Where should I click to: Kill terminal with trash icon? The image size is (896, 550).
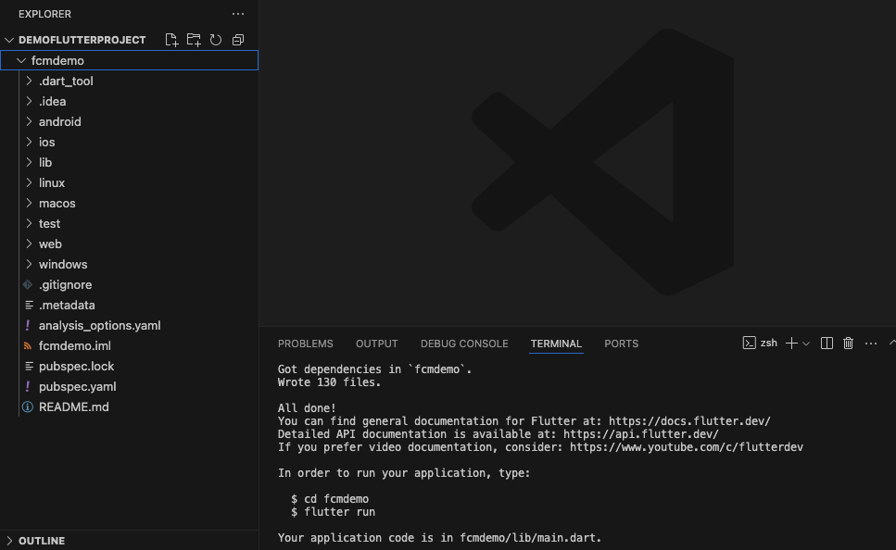848,344
